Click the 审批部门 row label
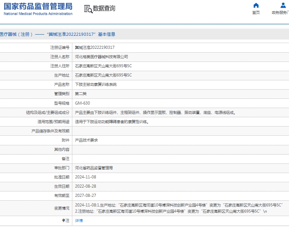This screenshot has width=289, height=228. point(62,168)
